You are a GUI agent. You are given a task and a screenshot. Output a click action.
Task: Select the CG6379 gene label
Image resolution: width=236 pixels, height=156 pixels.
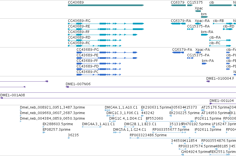177,2
